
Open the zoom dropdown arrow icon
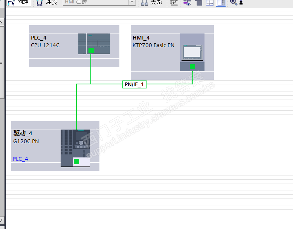tap(241, 2)
